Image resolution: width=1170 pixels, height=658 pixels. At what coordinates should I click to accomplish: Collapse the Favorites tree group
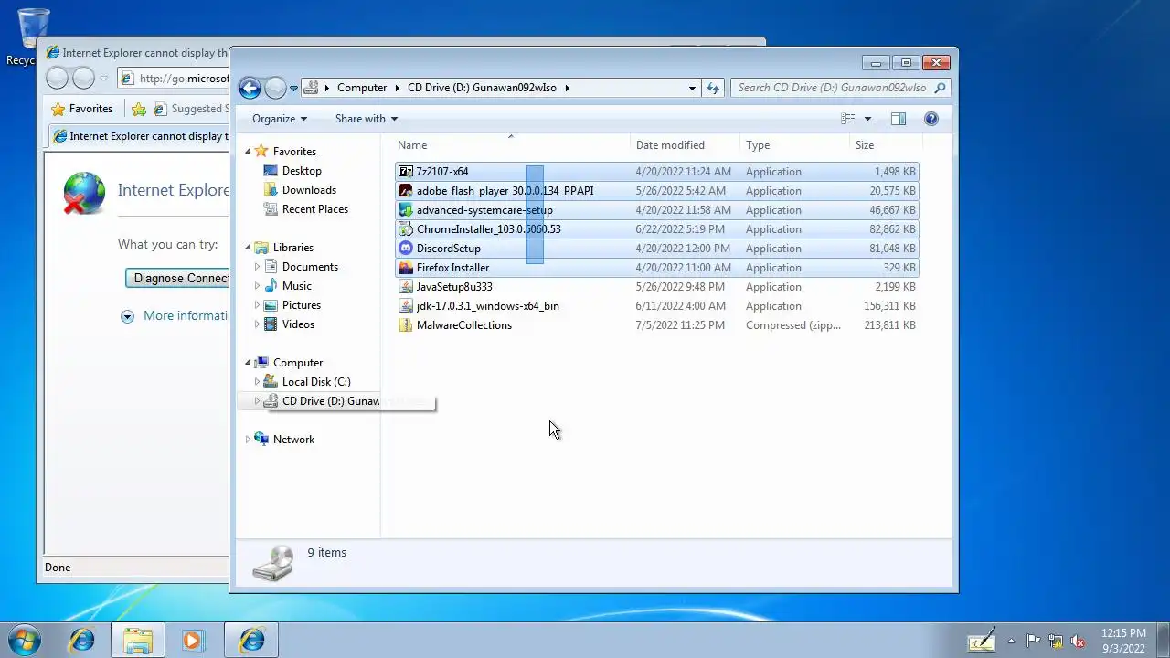coord(248,152)
